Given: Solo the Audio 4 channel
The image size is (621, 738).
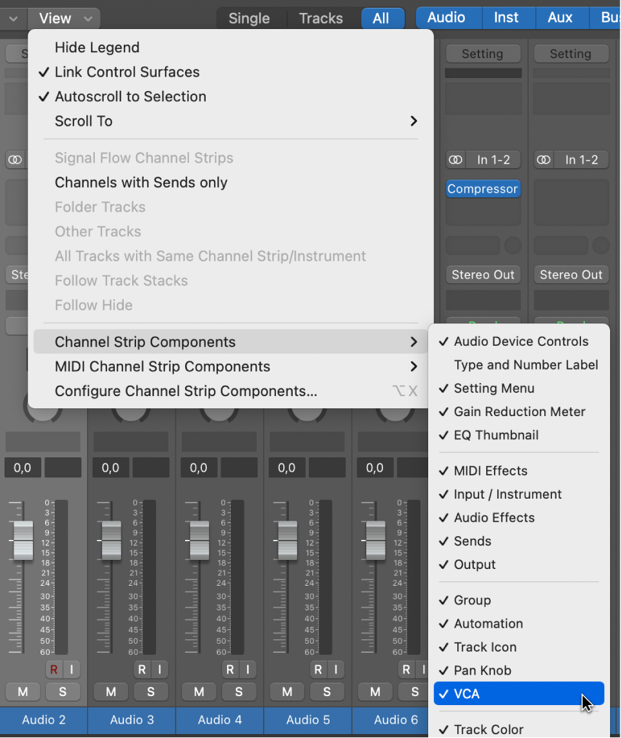Looking at the screenshot, I should (x=239, y=692).
